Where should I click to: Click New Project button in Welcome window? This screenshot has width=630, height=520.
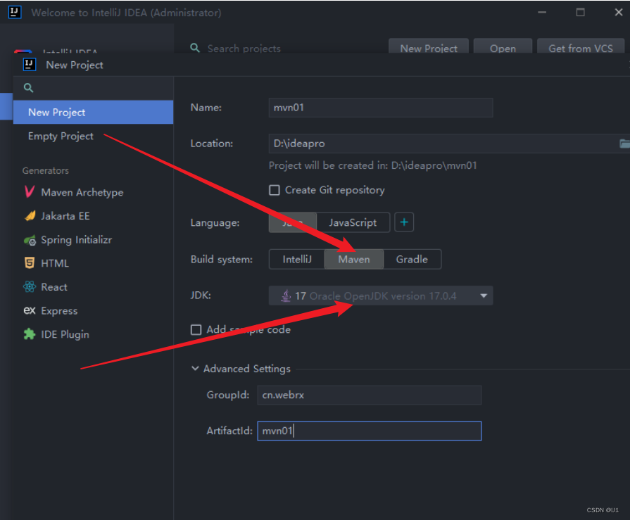click(428, 47)
